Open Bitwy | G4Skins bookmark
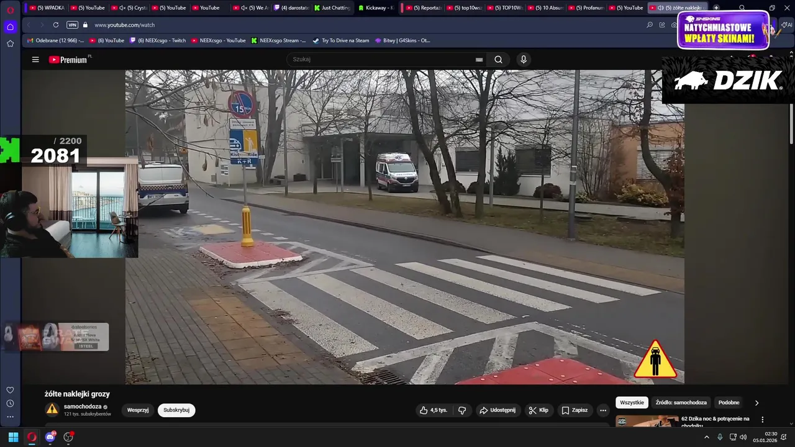The image size is (795, 447). point(402,40)
